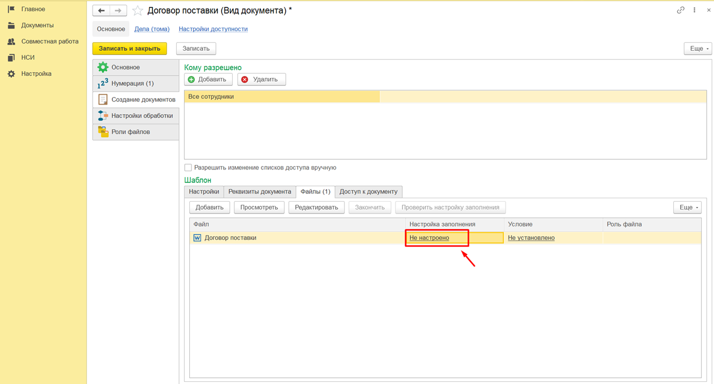714x384 pixels.
Task: Open the top Еще dropdown menu
Action: (698, 49)
